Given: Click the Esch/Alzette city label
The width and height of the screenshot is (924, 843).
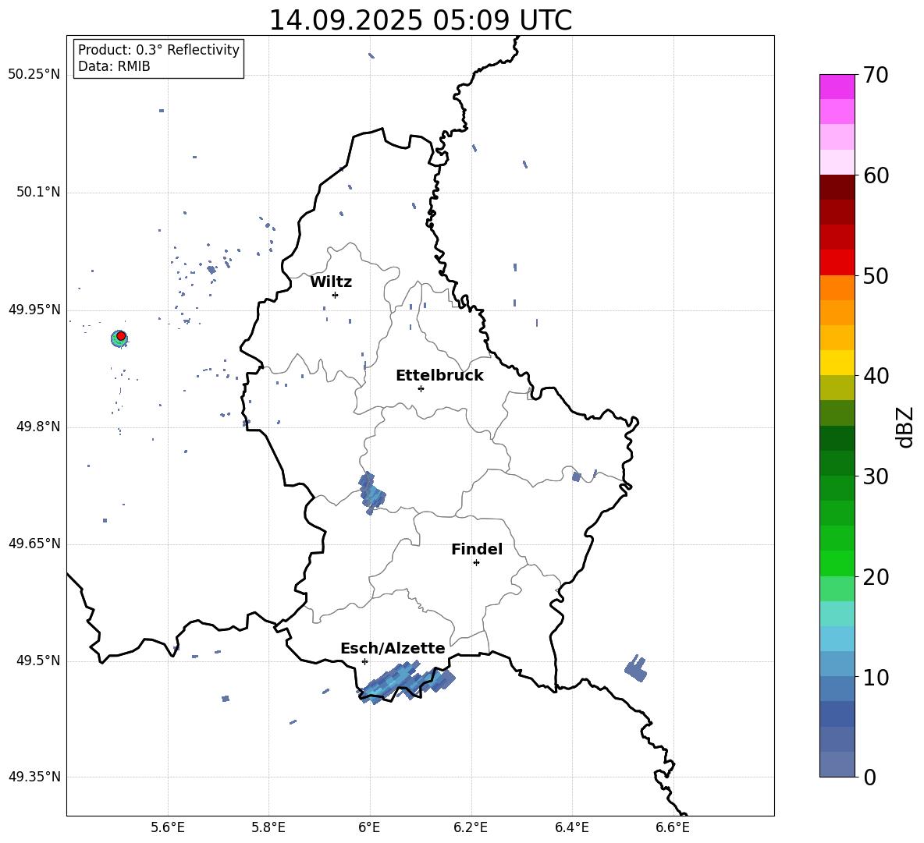Looking at the screenshot, I should [393, 648].
